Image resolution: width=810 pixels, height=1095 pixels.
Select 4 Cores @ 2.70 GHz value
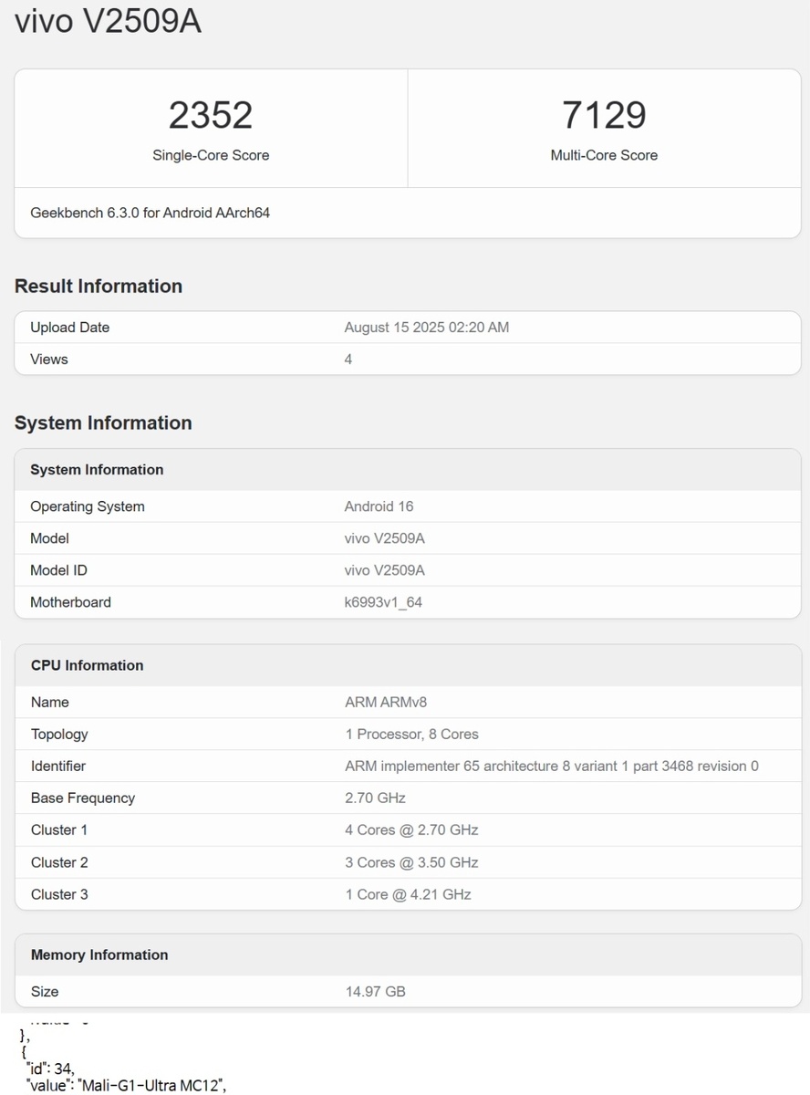[x=411, y=830]
